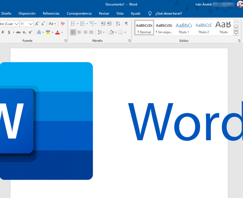The width and height of the screenshot is (243, 198).
Task: Open the numbering style dropdown arrow
Action: click(87, 24)
